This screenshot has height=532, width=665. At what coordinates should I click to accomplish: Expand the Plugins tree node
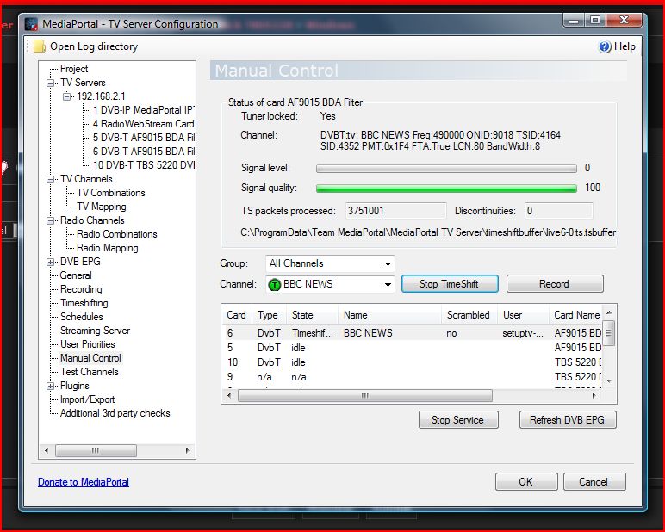point(50,386)
